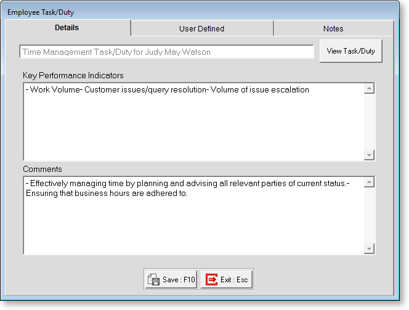Click the Key Performance Indicators scrollbar track
Screen dimensions: 409x310
[x=369, y=121]
